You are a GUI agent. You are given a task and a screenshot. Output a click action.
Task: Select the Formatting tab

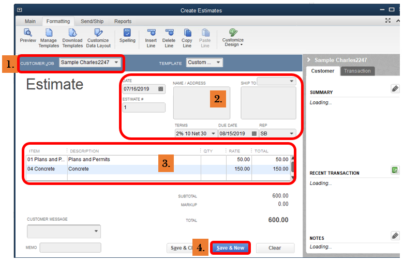pyautogui.click(x=58, y=21)
